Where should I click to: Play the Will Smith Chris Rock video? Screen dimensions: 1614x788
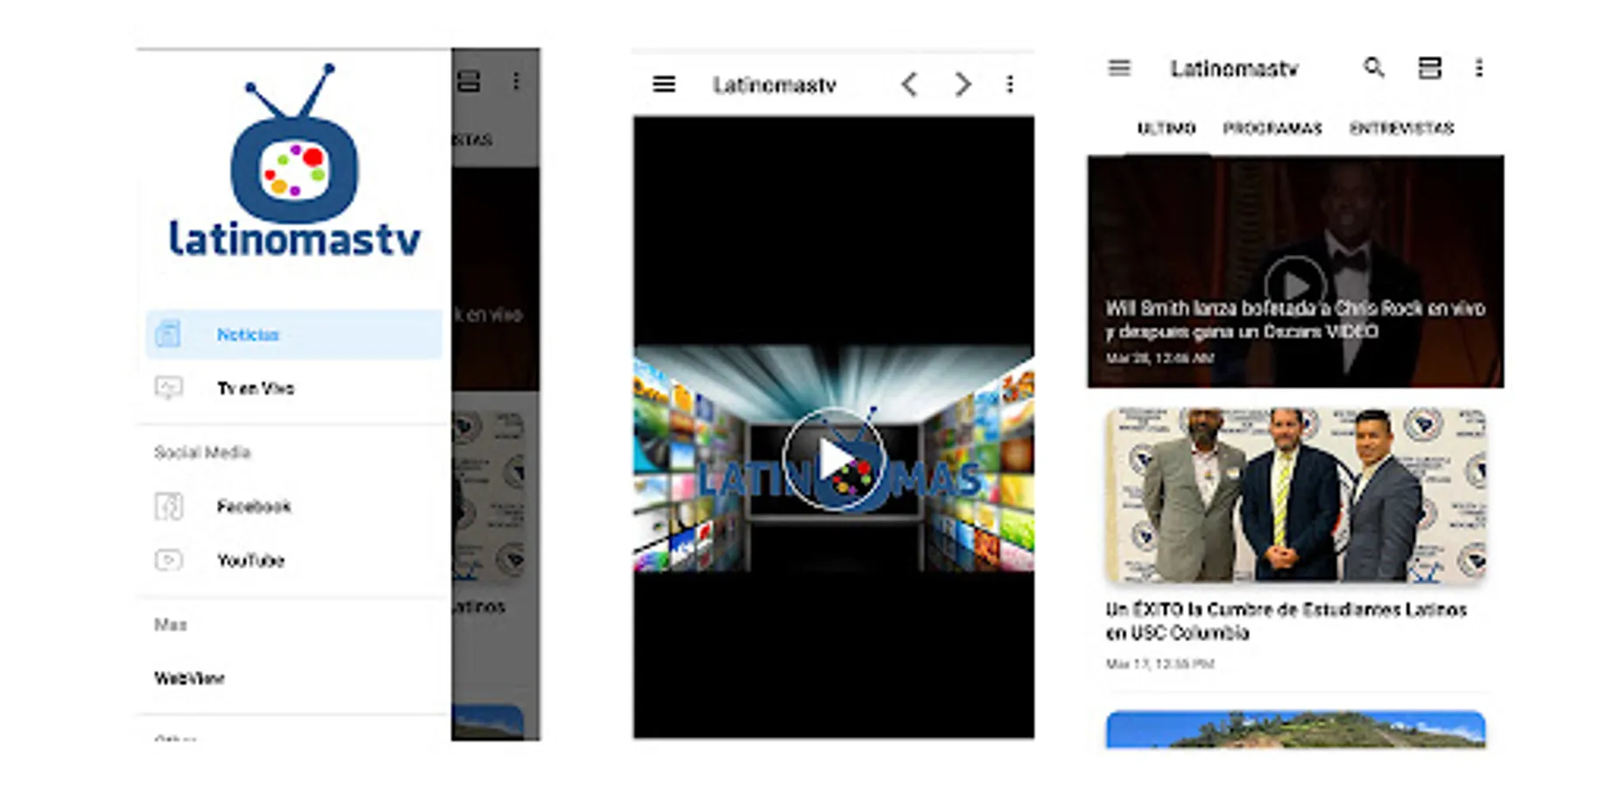(1294, 285)
